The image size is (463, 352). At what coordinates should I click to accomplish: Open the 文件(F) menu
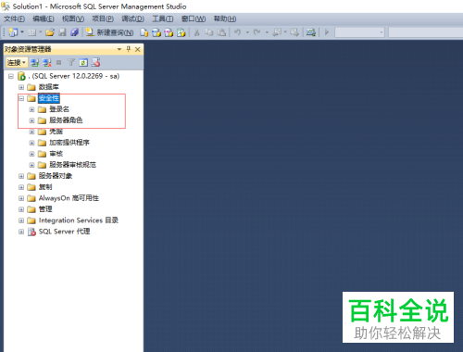[14, 19]
